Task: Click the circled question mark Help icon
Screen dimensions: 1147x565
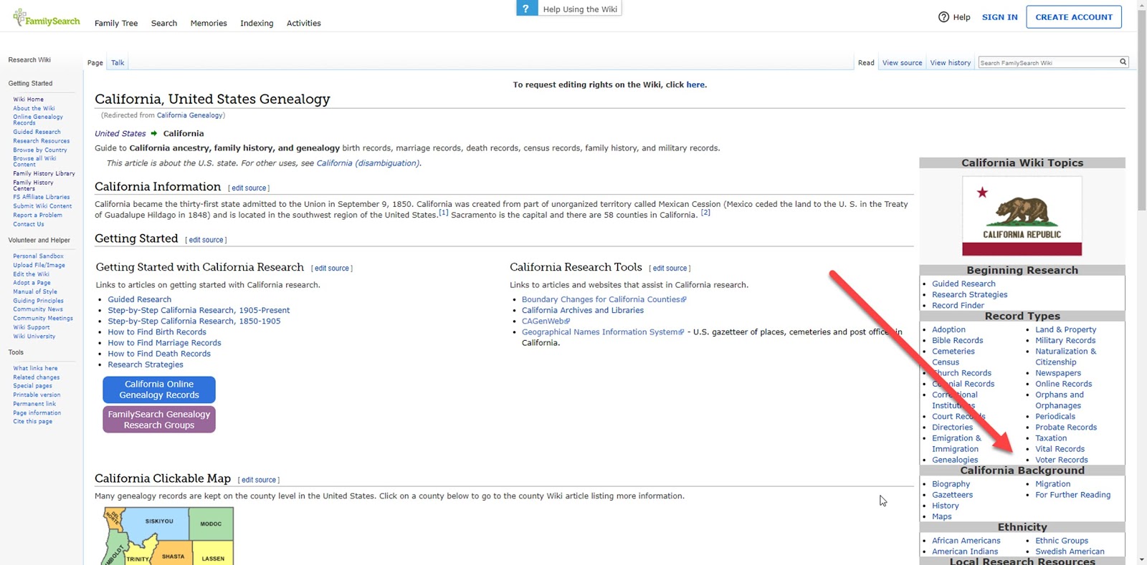Action: click(943, 17)
